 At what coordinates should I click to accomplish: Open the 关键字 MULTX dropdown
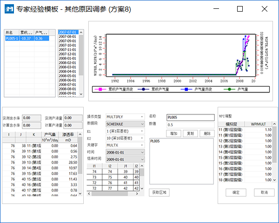141,145
